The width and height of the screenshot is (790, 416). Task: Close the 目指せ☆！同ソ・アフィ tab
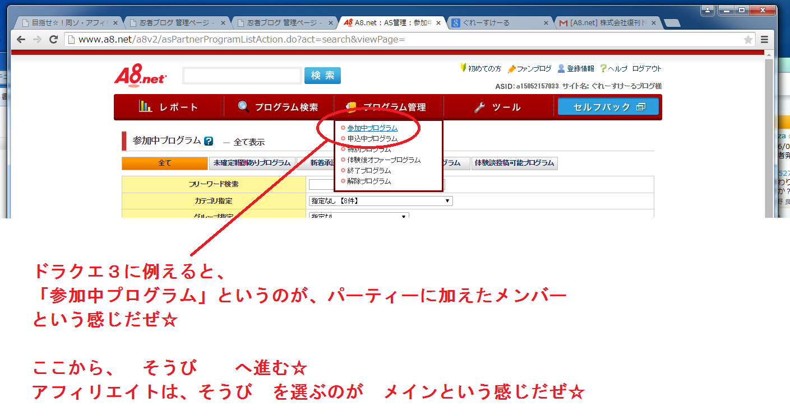(116, 23)
